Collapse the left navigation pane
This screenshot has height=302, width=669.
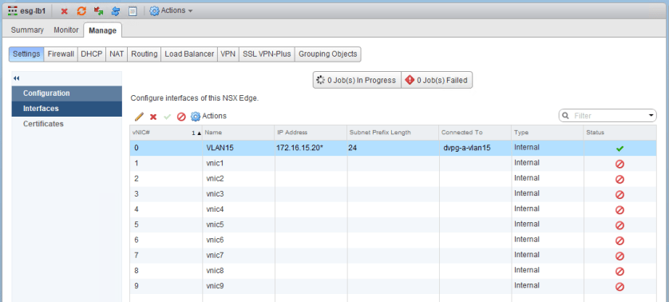point(17,78)
